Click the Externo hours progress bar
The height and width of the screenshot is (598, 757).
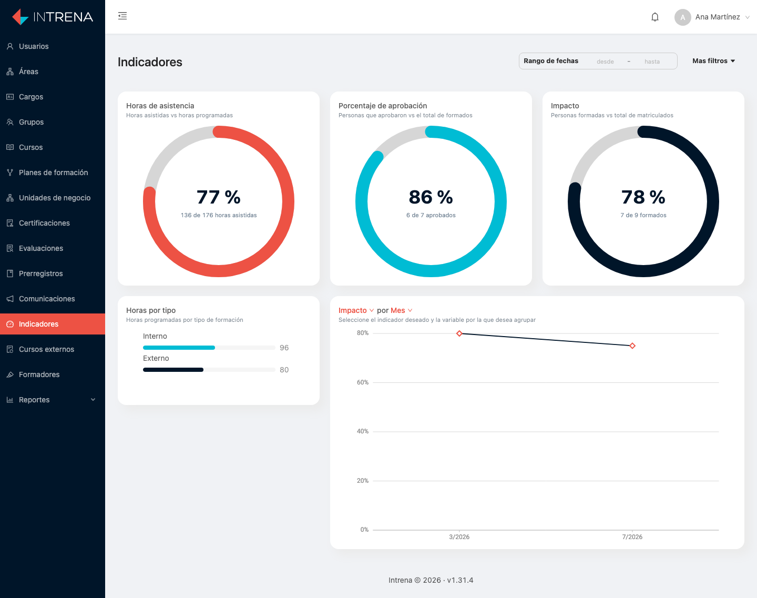(209, 370)
